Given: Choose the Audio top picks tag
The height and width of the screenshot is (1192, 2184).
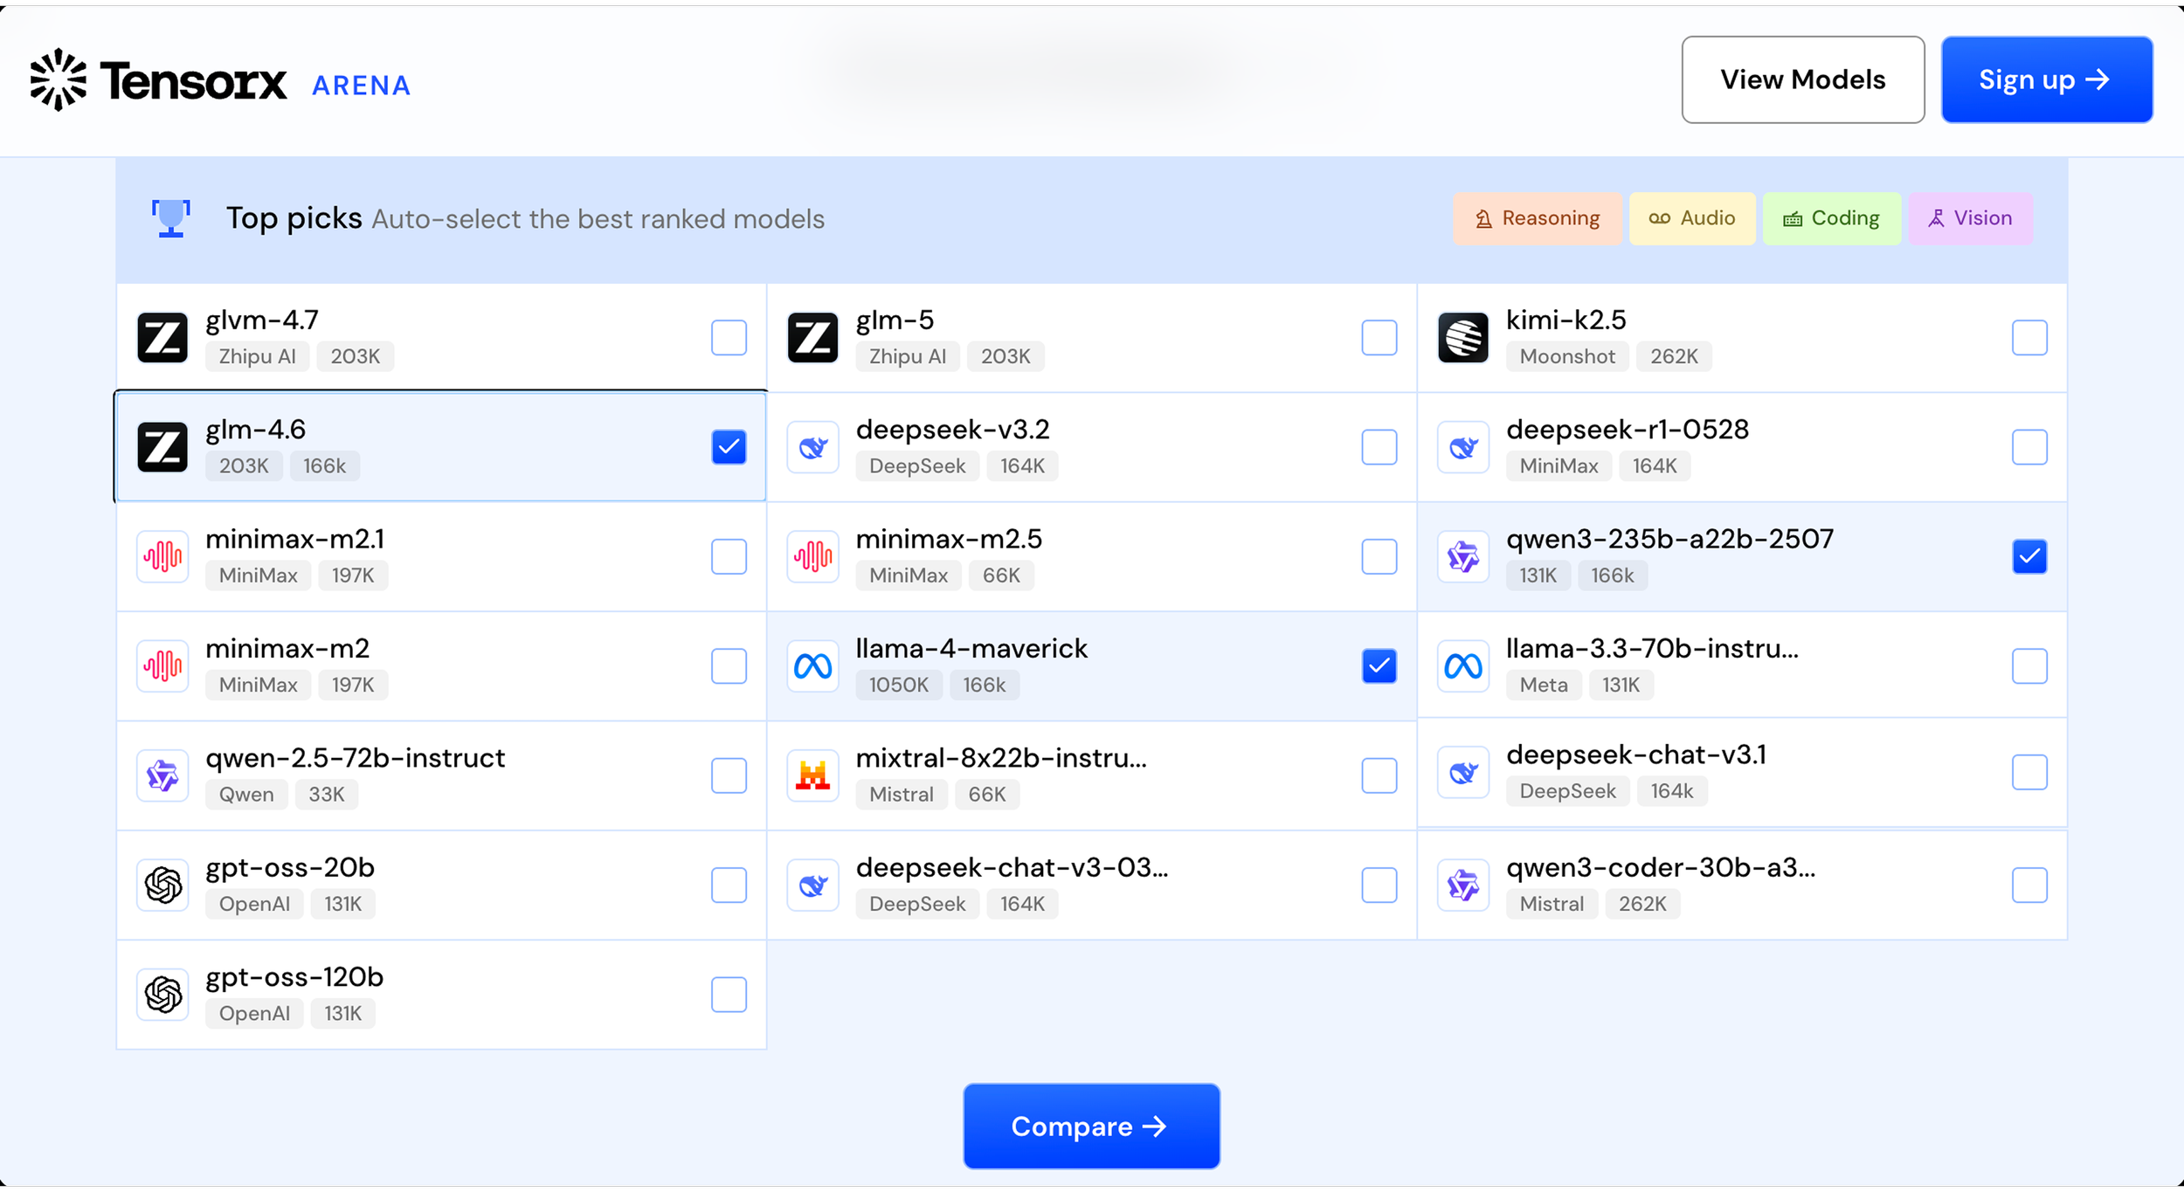Looking at the screenshot, I should click(x=1692, y=218).
